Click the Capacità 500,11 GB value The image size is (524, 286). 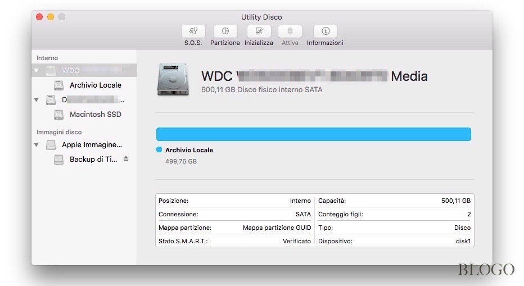(x=456, y=201)
